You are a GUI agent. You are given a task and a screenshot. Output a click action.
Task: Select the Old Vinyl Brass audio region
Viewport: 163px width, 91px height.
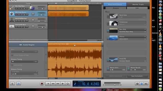coord(68,14)
